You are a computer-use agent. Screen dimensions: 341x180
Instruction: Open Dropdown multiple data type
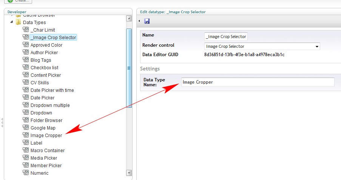coord(50,105)
